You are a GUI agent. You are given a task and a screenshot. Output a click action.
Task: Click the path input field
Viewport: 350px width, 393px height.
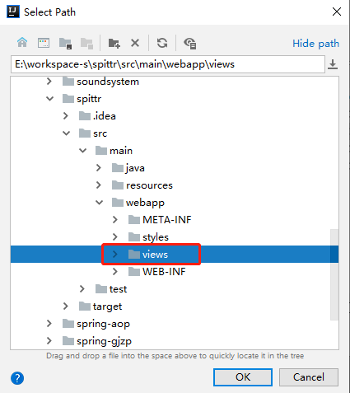point(168,64)
